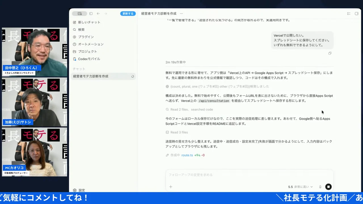The width and height of the screenshot is (363, 204).
Task: Expand the web search 検索しました step
Action: [220, 86]
